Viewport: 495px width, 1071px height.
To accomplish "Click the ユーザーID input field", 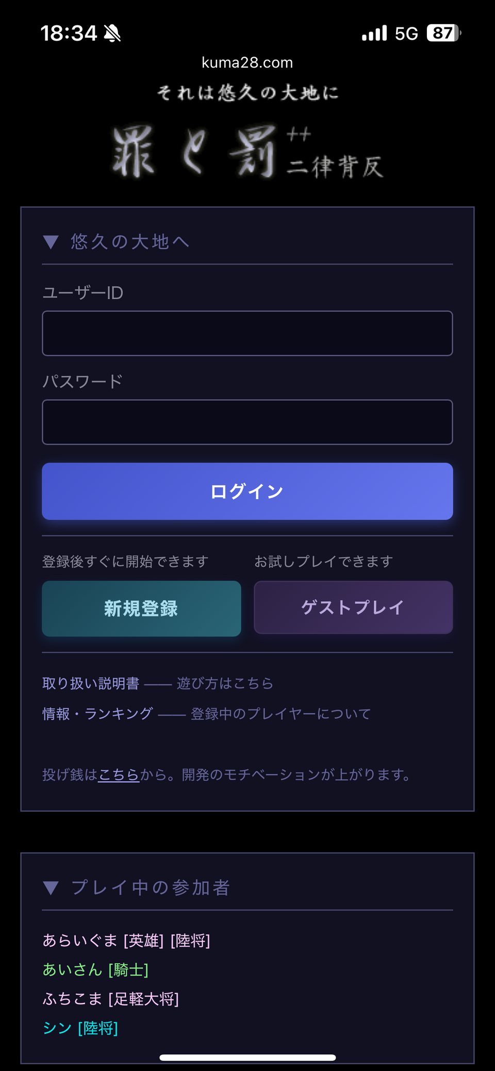I will coord(247,333).
